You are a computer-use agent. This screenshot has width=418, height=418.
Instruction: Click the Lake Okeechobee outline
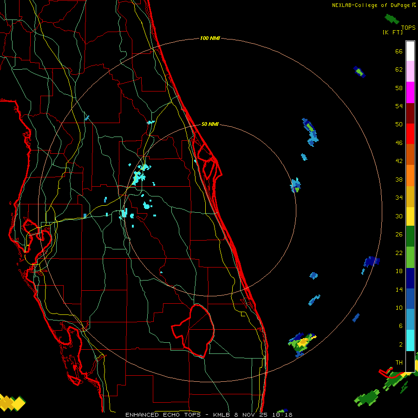point(194,330)
